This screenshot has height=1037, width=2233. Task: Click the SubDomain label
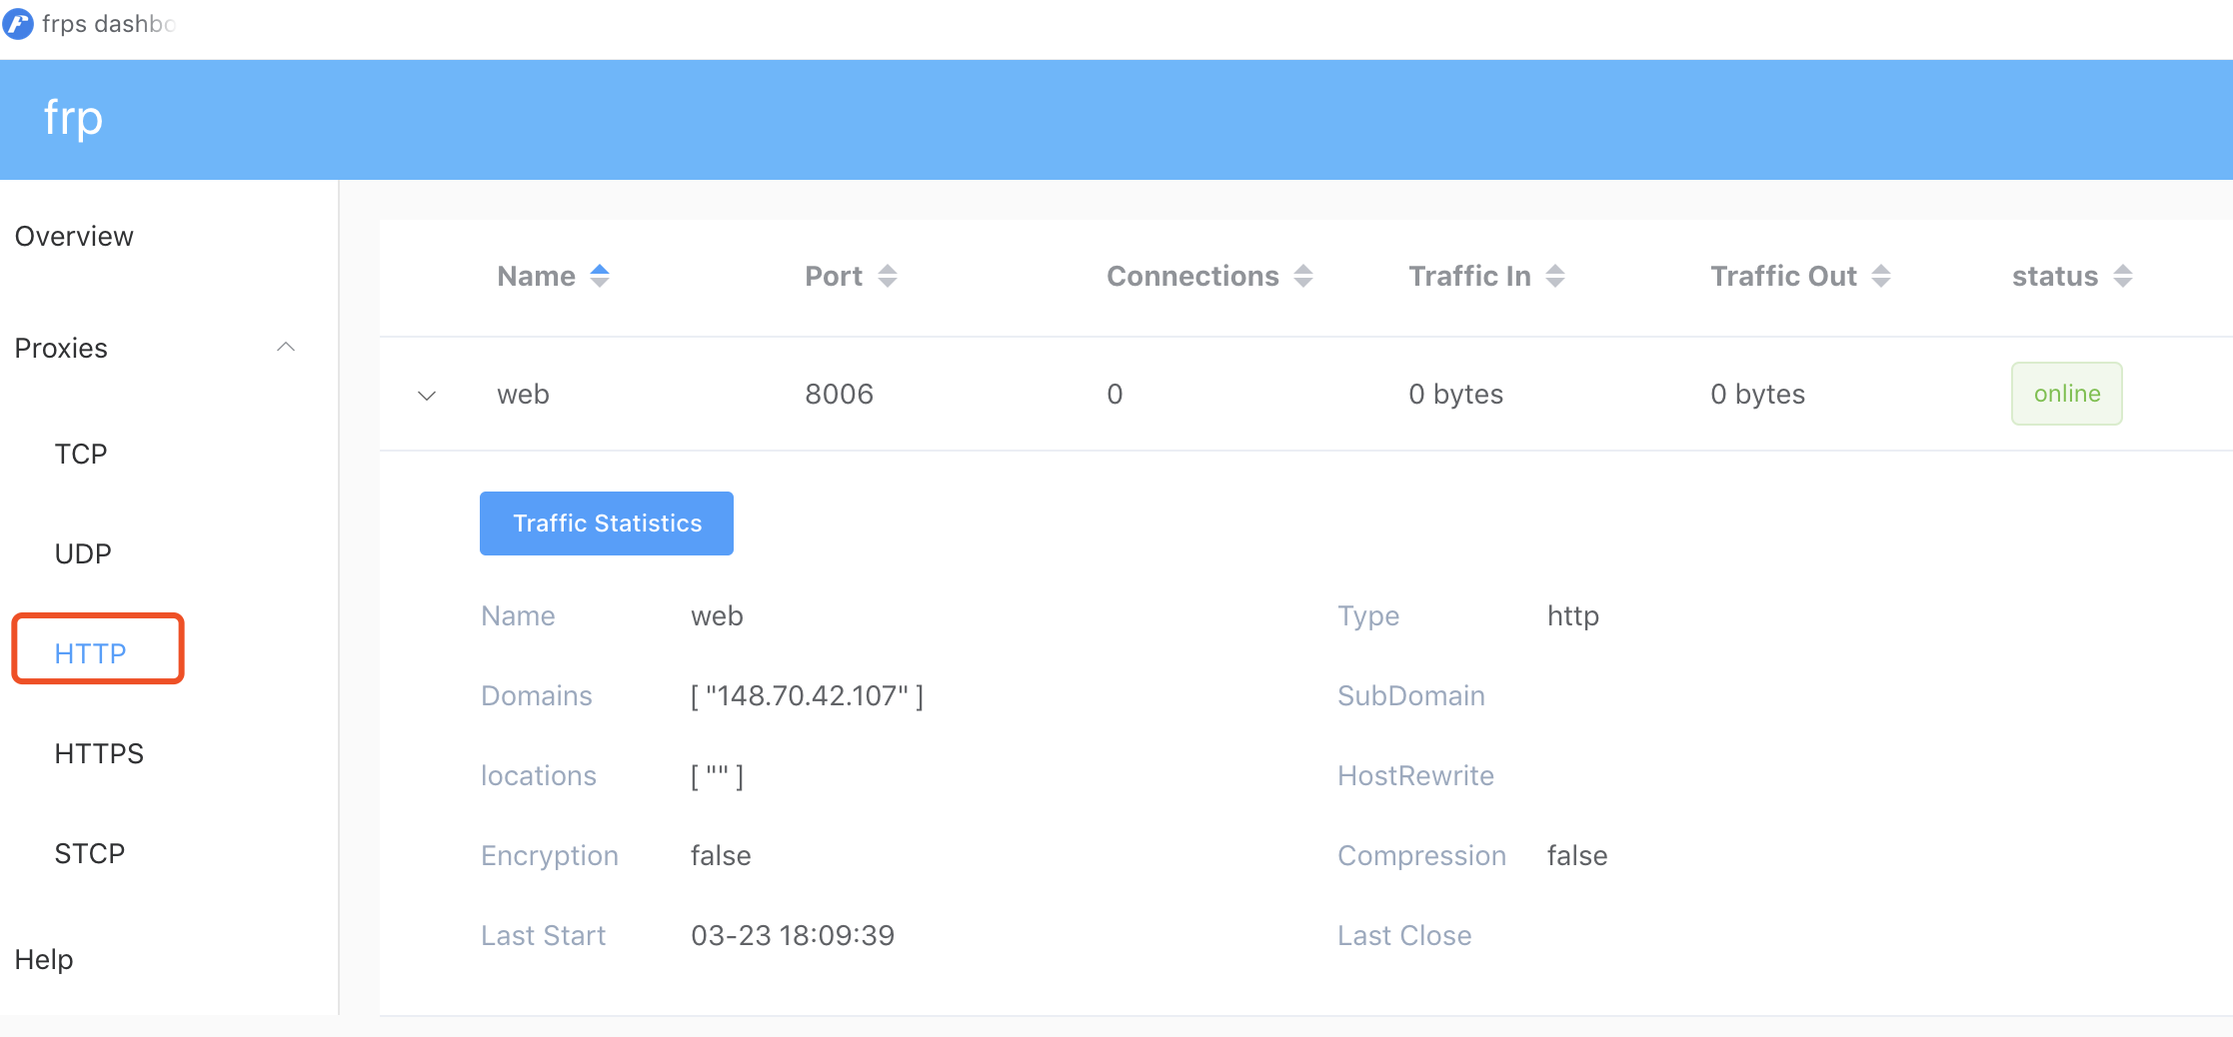[x=1411, y=695]
